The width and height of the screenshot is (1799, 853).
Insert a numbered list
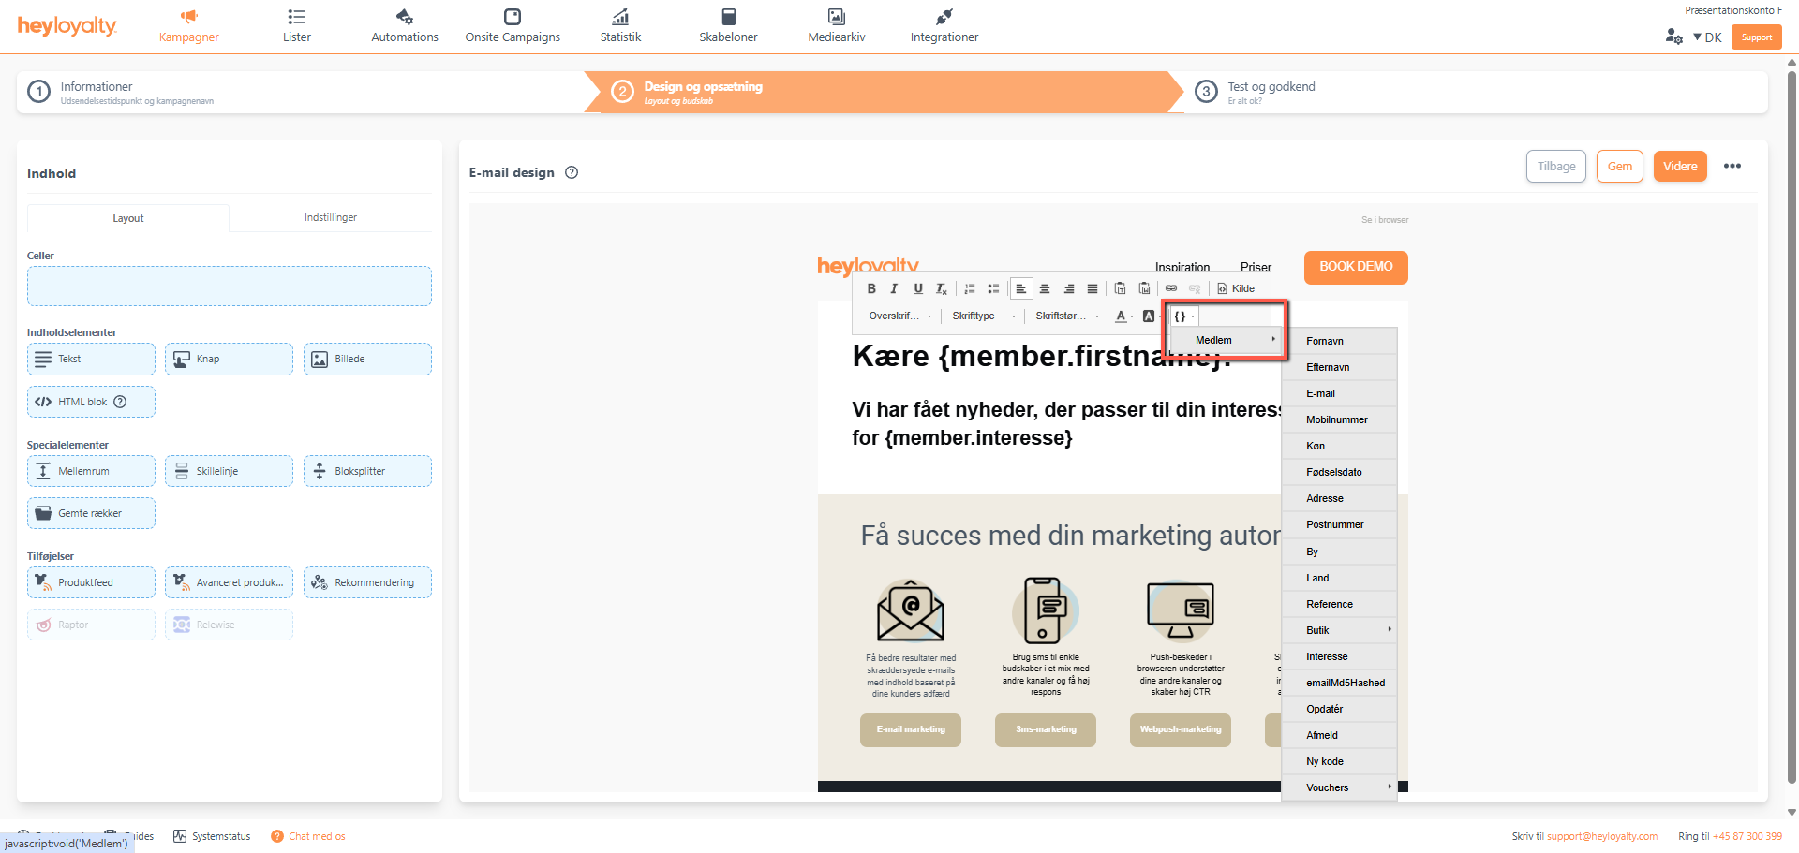tap(970, 288)
